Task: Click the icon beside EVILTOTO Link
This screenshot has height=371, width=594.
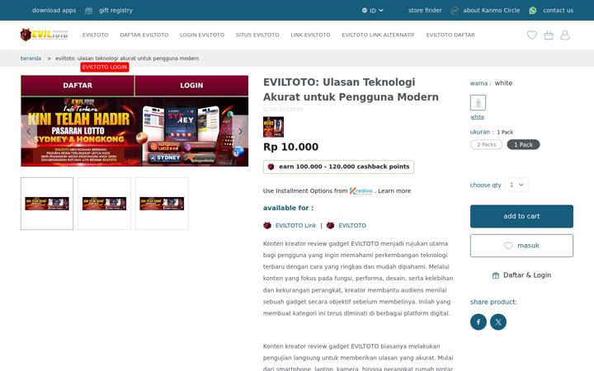Action: 267,225
